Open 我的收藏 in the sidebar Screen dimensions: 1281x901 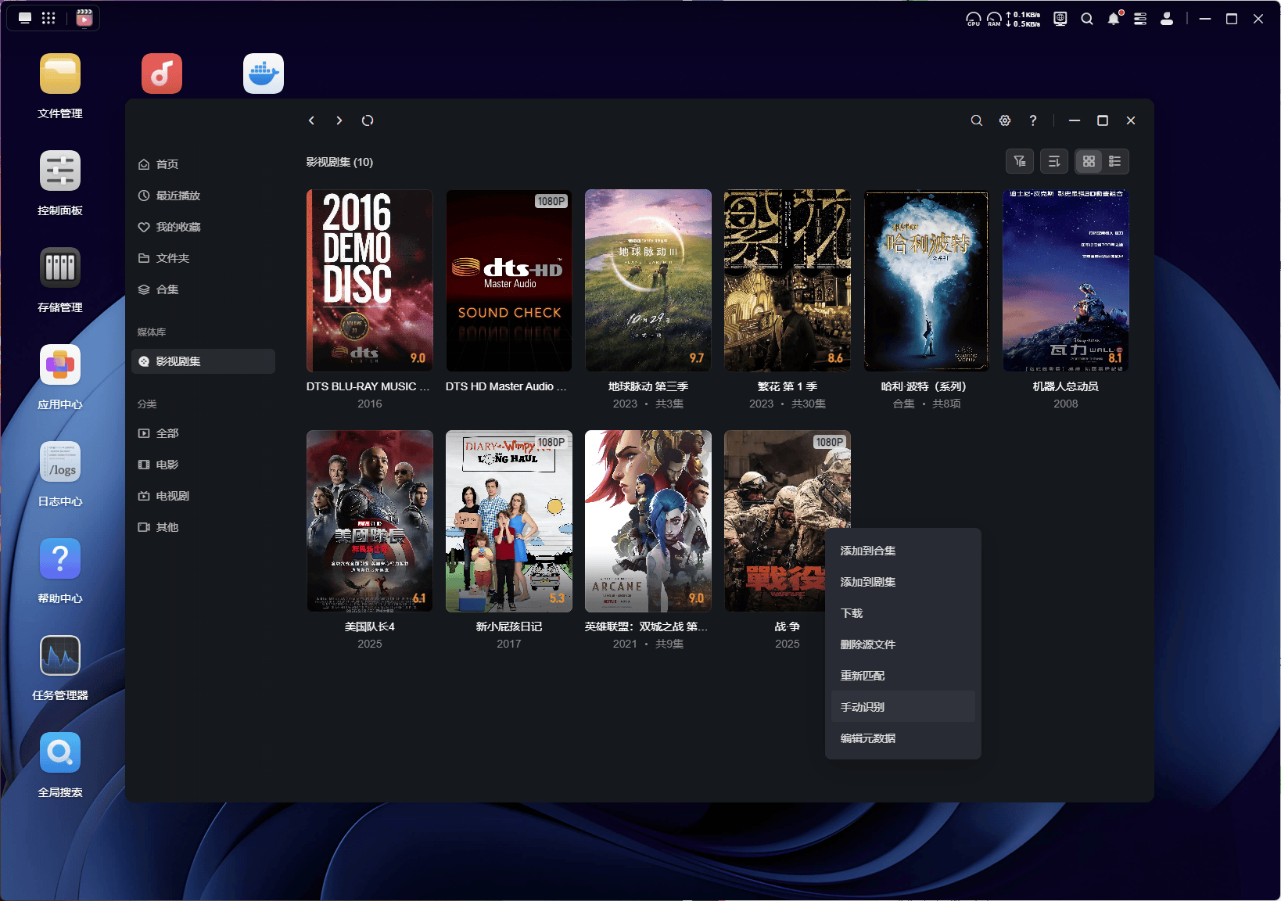click(178, 227)
